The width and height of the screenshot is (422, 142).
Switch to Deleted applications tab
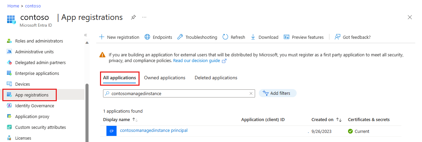click(216, 78)
